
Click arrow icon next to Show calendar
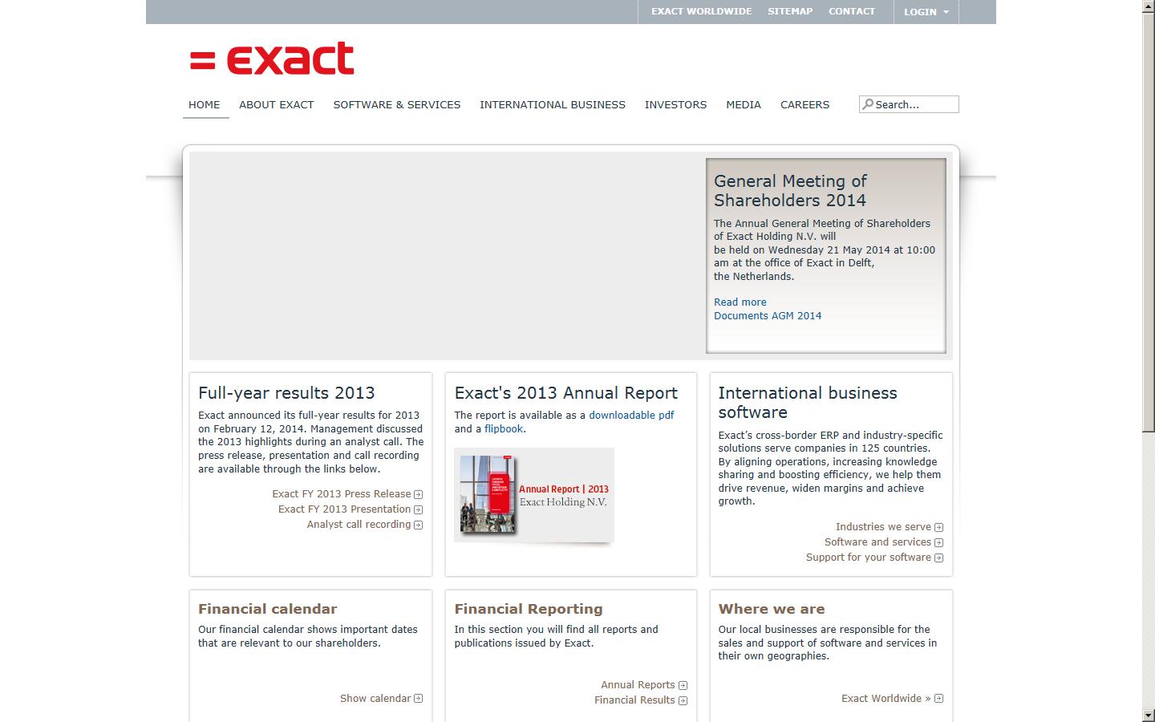tap(418, 699)
